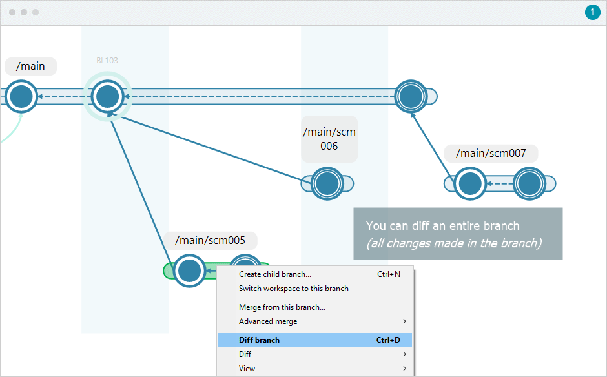Select the first changeset on /main/scm007 branch

click(469, 183)
